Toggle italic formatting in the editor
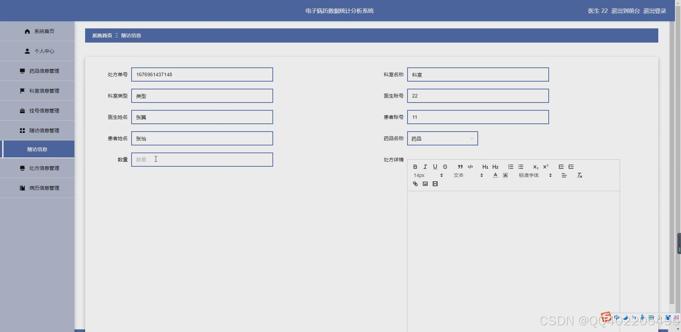681x332 pixels. click(x=425, y=167)
